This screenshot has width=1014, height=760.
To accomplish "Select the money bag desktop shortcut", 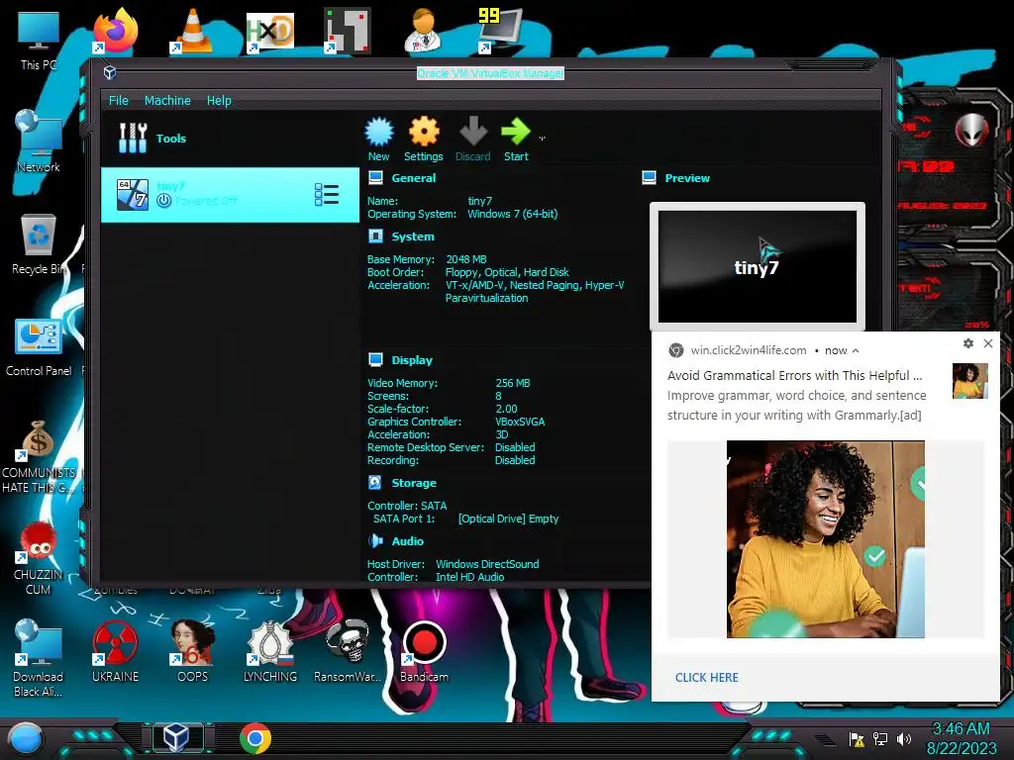I will [x=39, y=456].
